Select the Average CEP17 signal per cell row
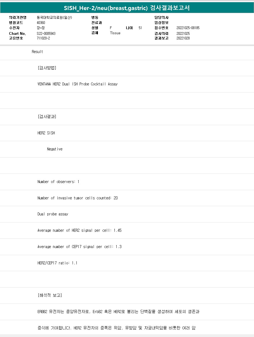254x337 pixels. pos(79,247)
